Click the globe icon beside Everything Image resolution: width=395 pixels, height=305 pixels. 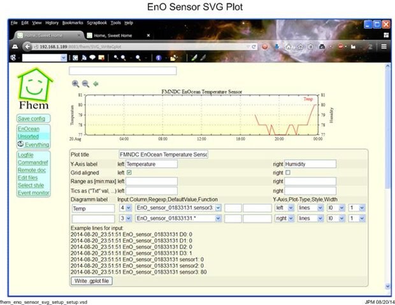[x=20, y=144]
